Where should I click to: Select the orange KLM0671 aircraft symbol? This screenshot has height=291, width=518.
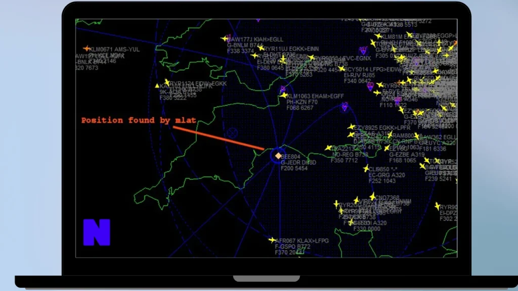87,49
